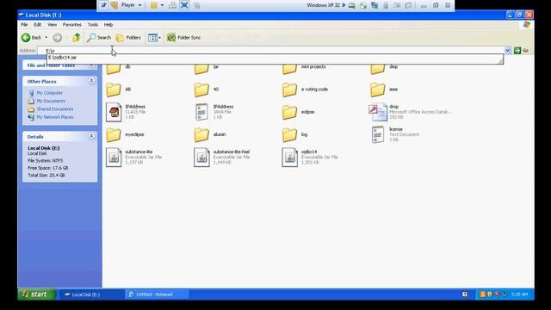Select the license text document
This screenshot has width=551, height=310.
click(395, 134)
